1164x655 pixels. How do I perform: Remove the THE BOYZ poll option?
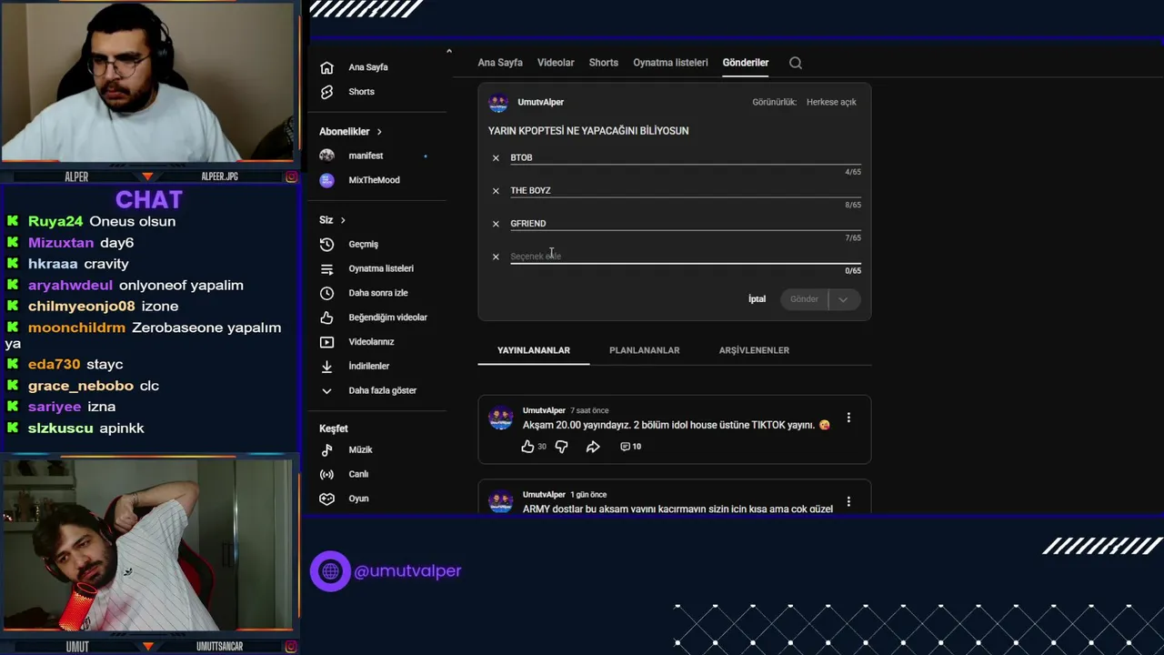[x=496, y=191]
